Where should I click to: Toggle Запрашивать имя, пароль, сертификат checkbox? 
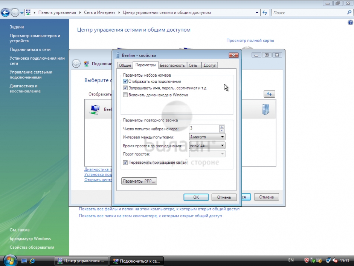point(125,88)
